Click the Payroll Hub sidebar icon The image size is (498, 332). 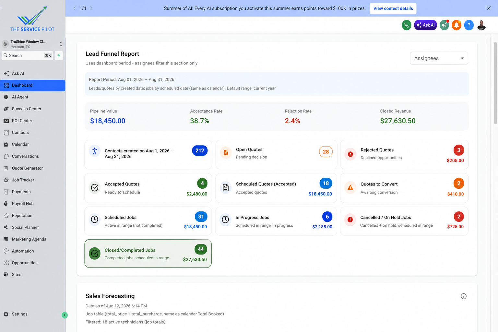point(6,204)
